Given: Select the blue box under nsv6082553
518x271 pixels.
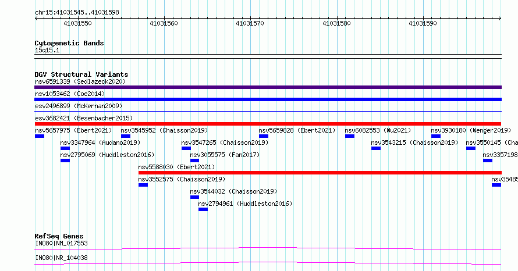Looking at the screenshot, I should (x=350, y=136).
